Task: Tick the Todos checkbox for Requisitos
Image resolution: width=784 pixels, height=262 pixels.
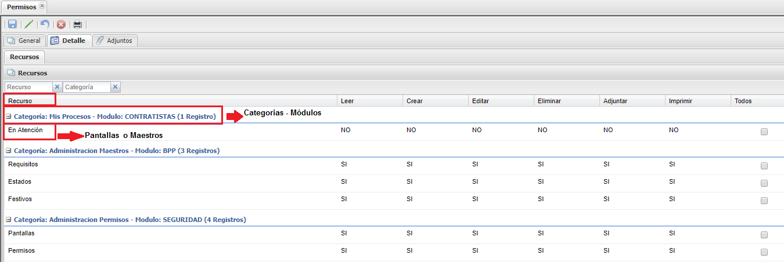Action: pos(764,166)
